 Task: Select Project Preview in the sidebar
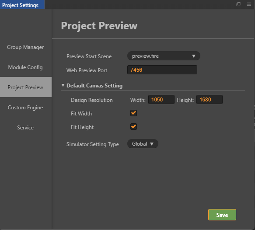coord(26,87)
